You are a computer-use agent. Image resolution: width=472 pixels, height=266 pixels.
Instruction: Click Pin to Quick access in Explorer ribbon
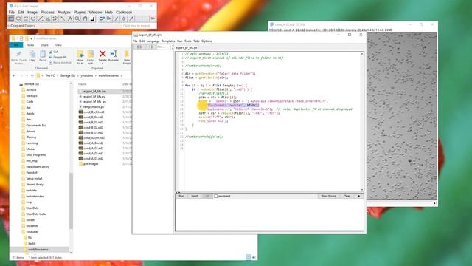pos(18,57)
